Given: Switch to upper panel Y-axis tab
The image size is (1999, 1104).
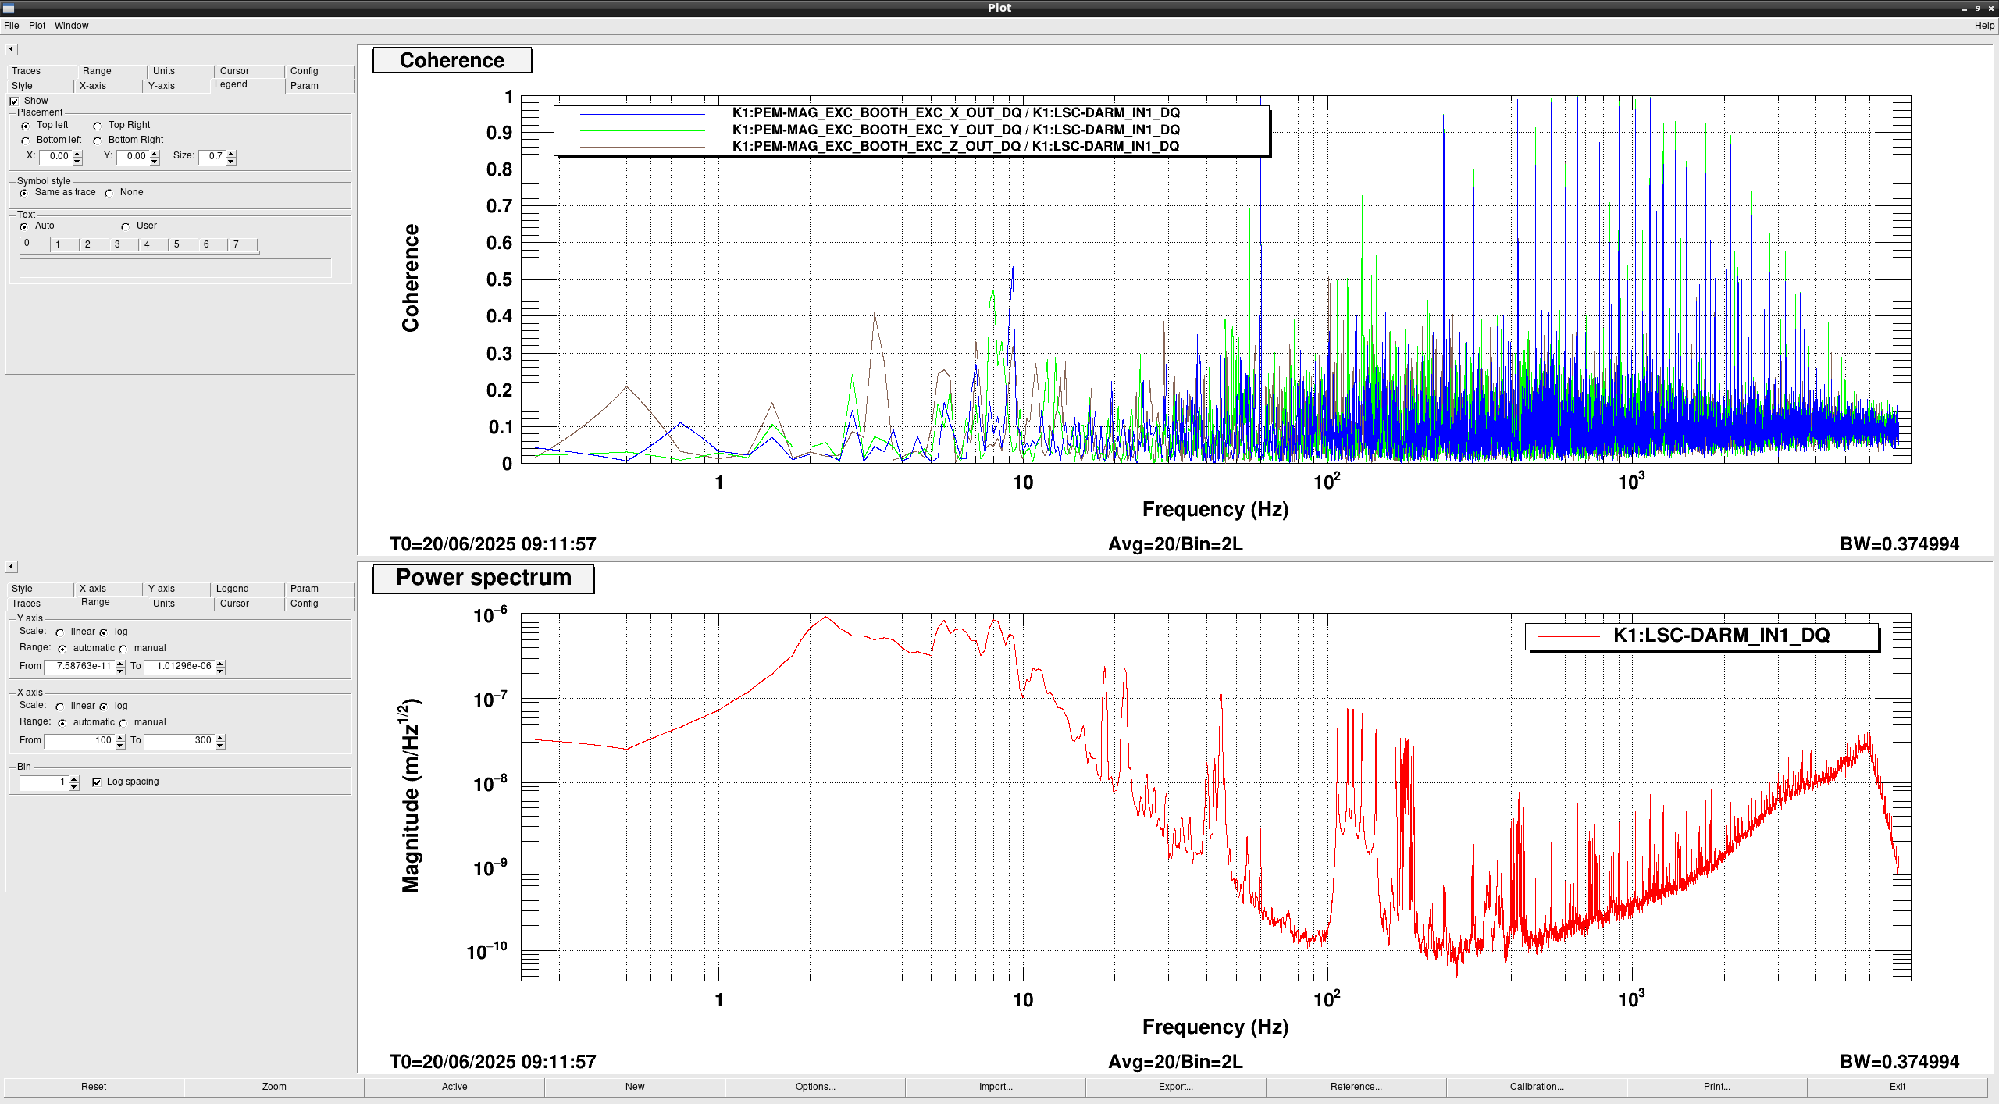Looking at the screenshot, I should pos(176,86).
